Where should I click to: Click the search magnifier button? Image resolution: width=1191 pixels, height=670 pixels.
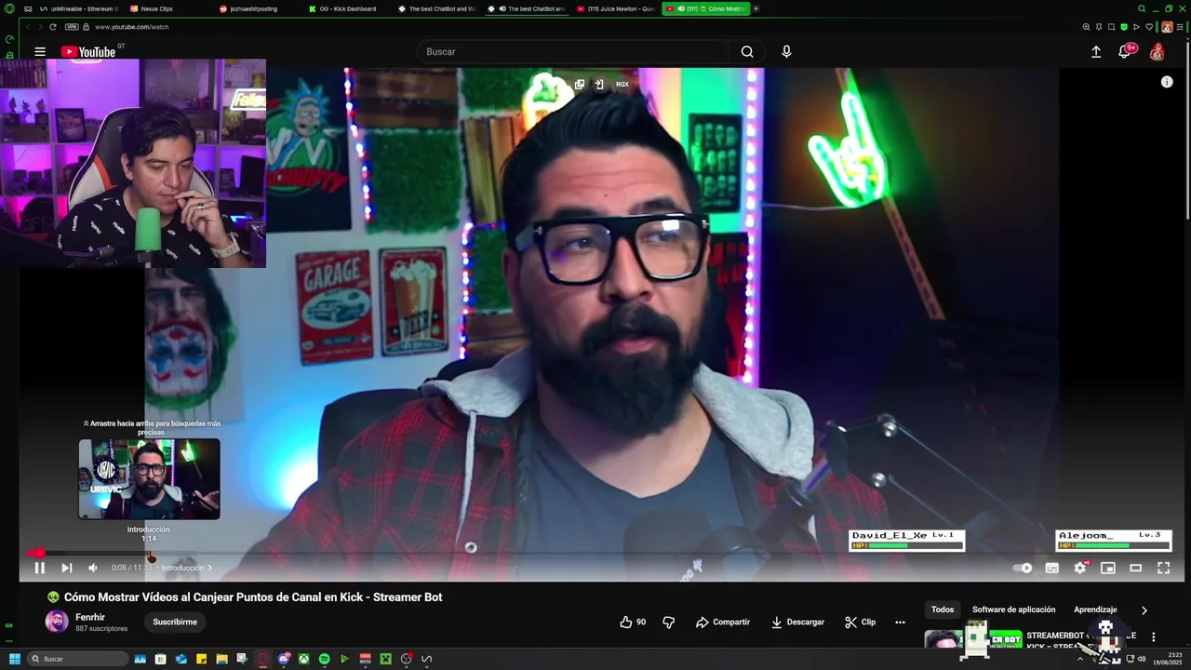pos(747,52)
